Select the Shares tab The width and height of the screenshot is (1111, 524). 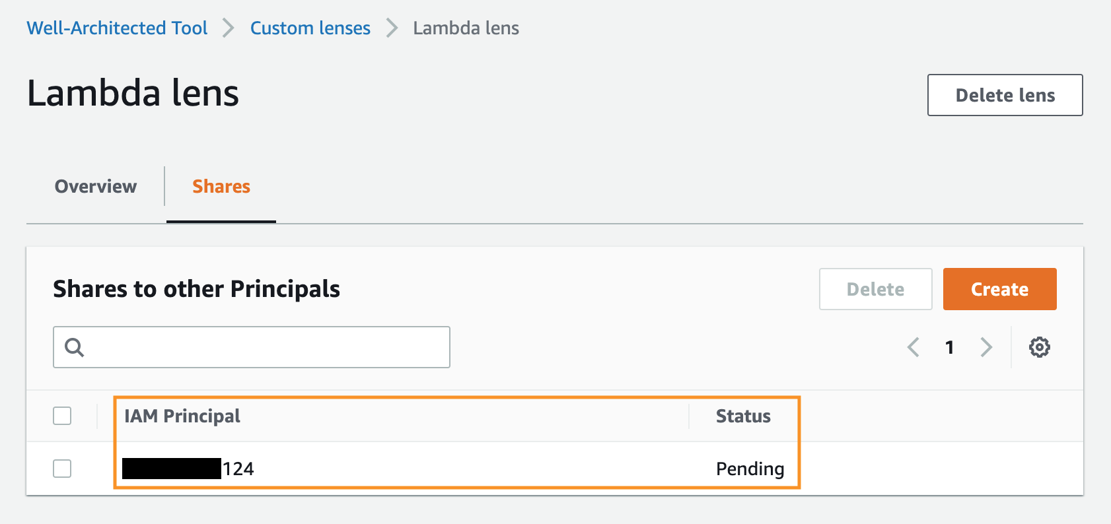tap(221, 186)
